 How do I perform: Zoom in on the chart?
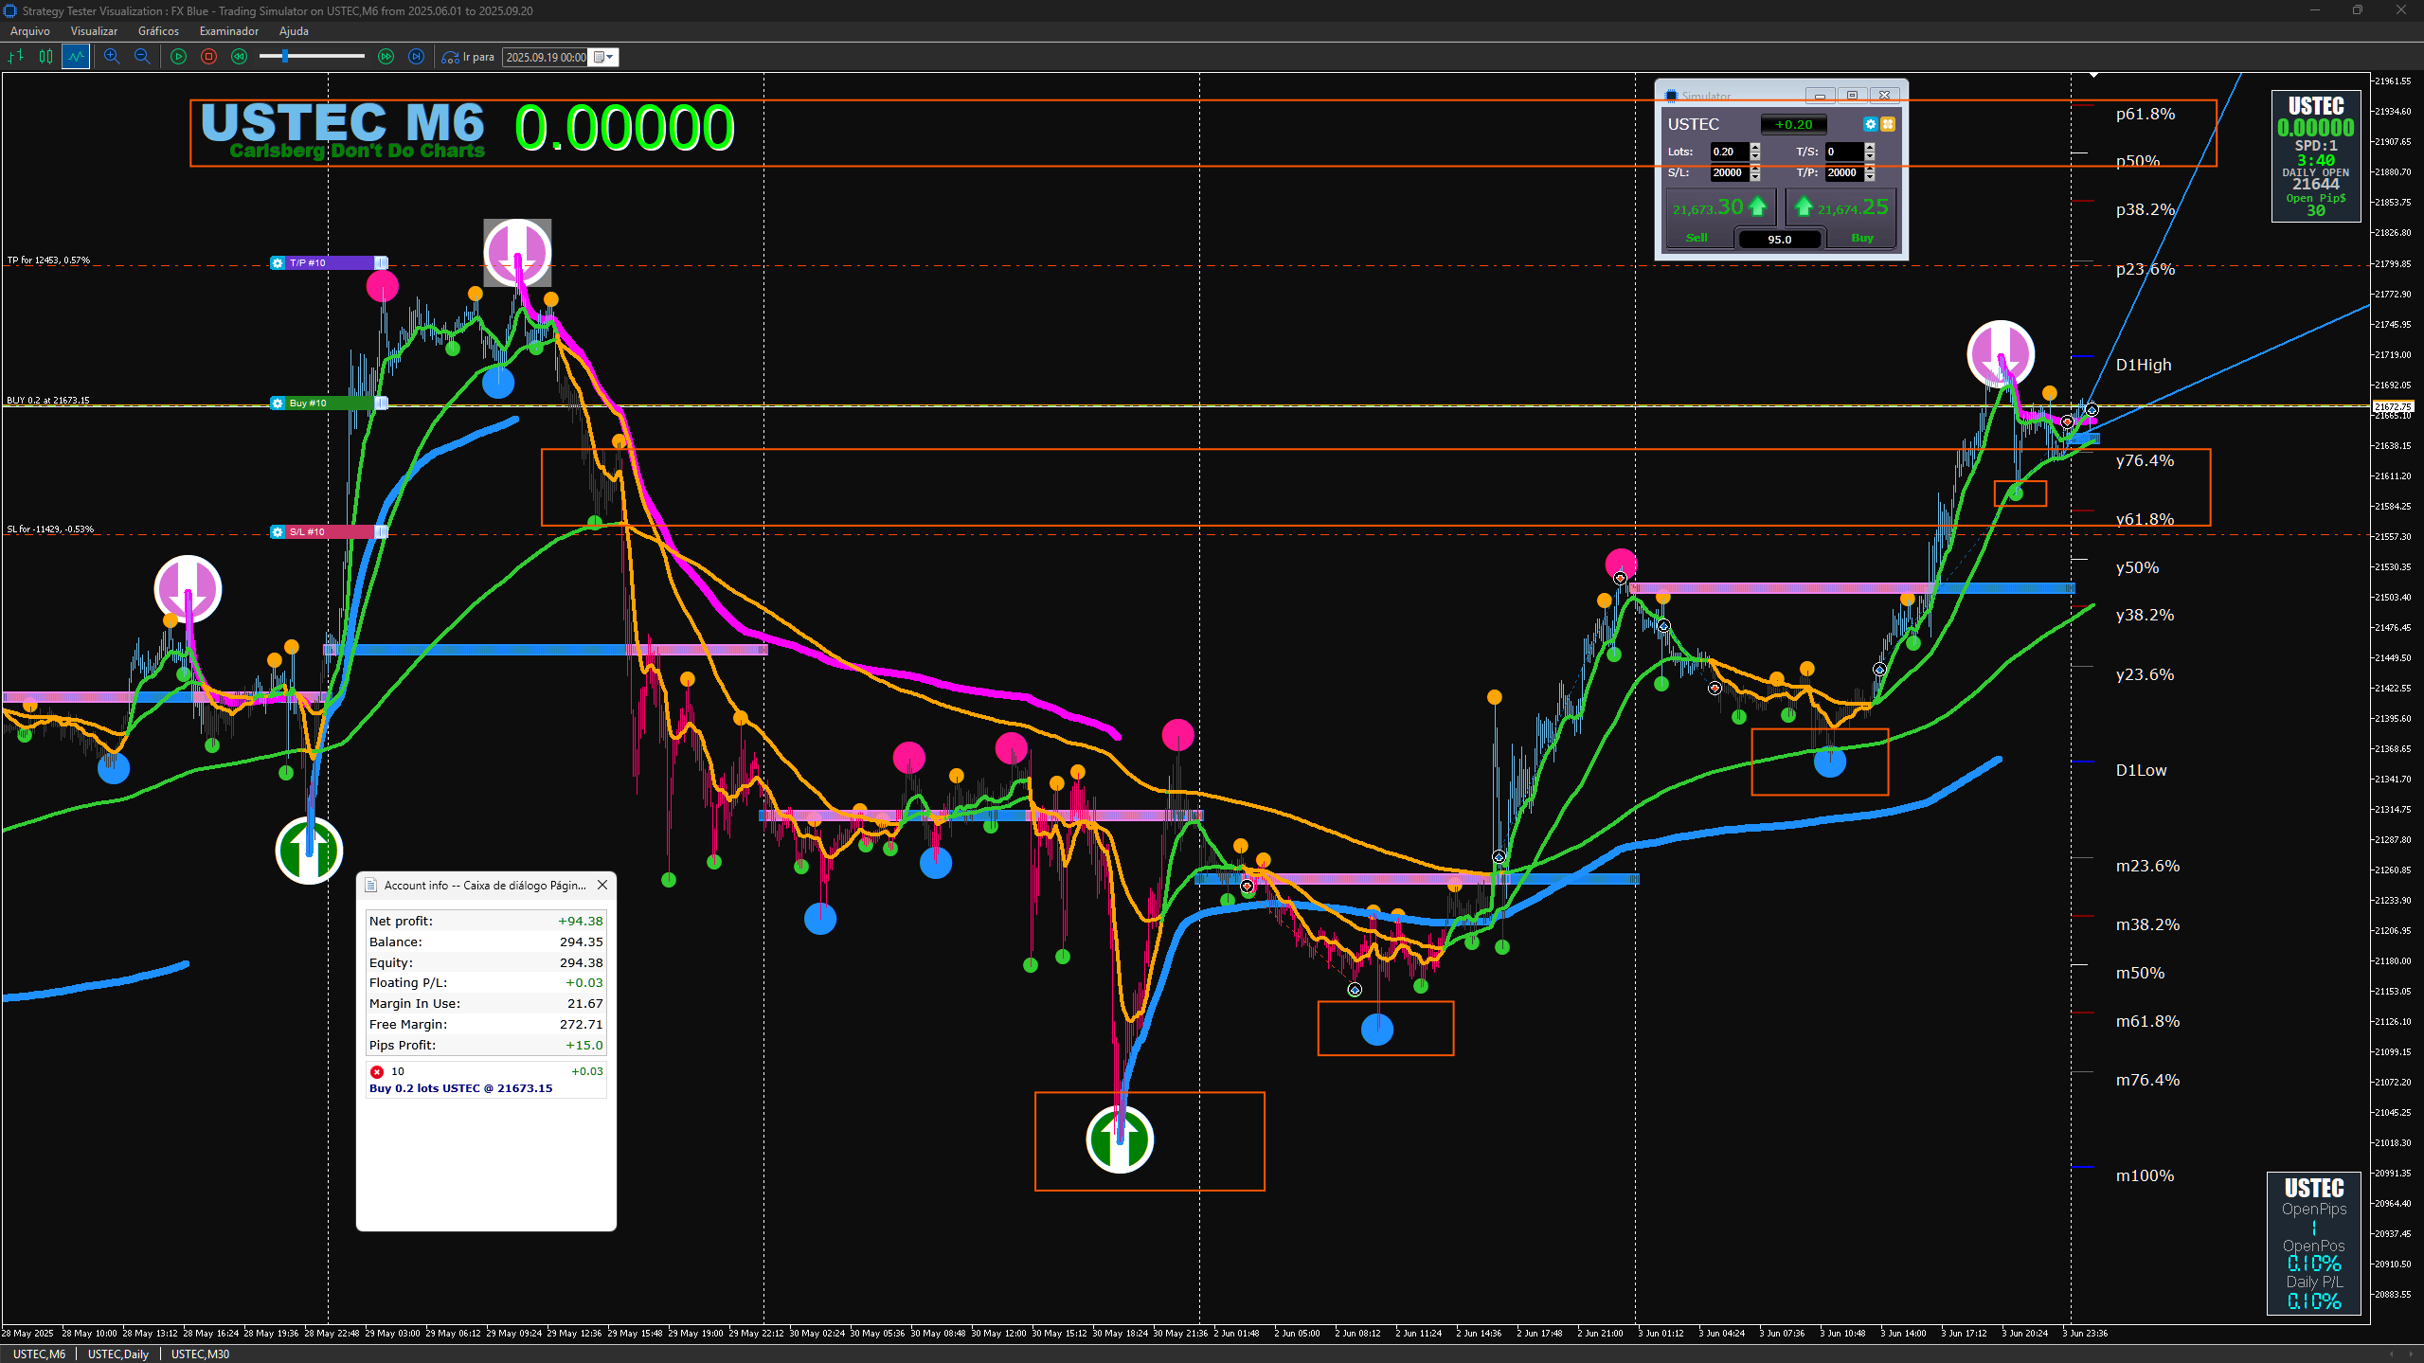[x=112, y=57]
